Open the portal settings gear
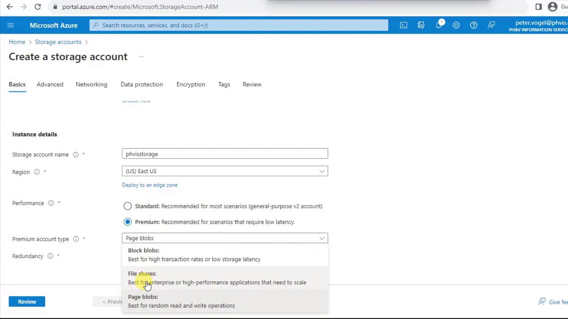Screen dimensions: 568x319 pos(456,25)
